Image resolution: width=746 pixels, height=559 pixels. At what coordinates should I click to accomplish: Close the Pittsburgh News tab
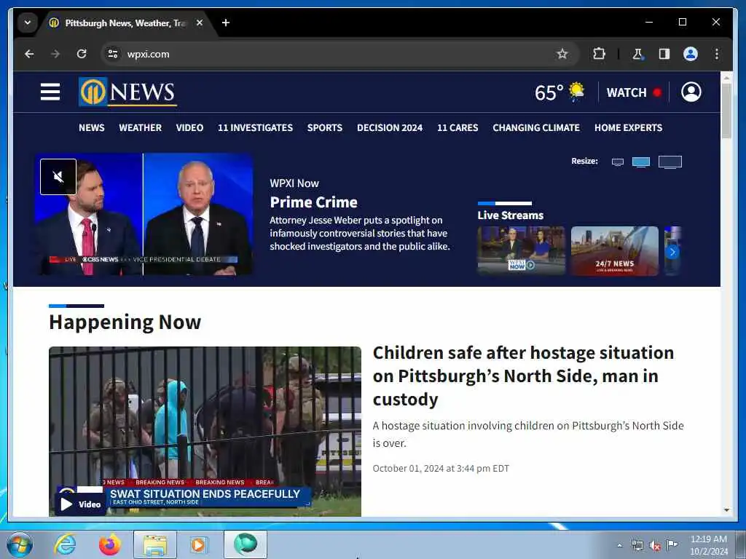(x=200, y=23)
